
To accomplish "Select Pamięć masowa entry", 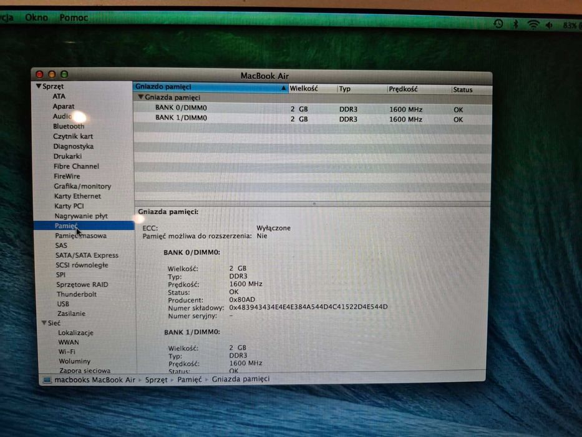I will (x=81, y=235).
